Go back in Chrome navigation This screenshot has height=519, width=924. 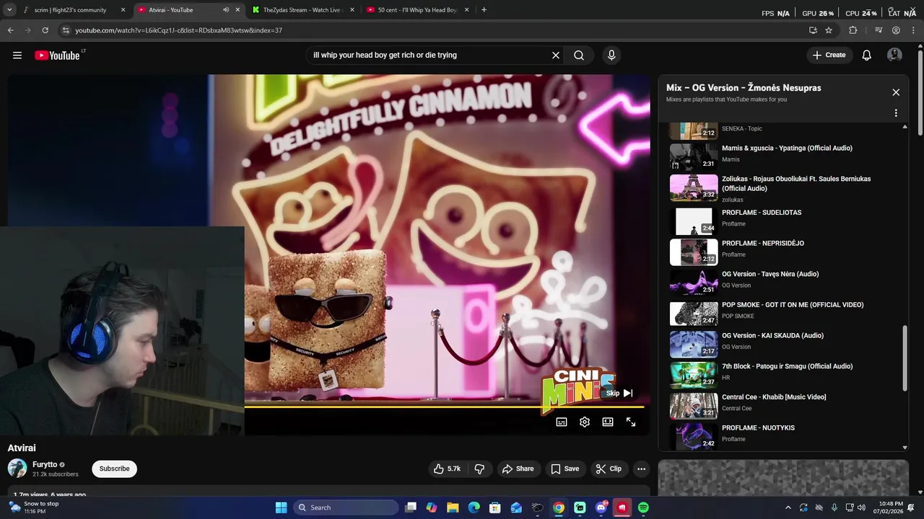click(11, 30)
